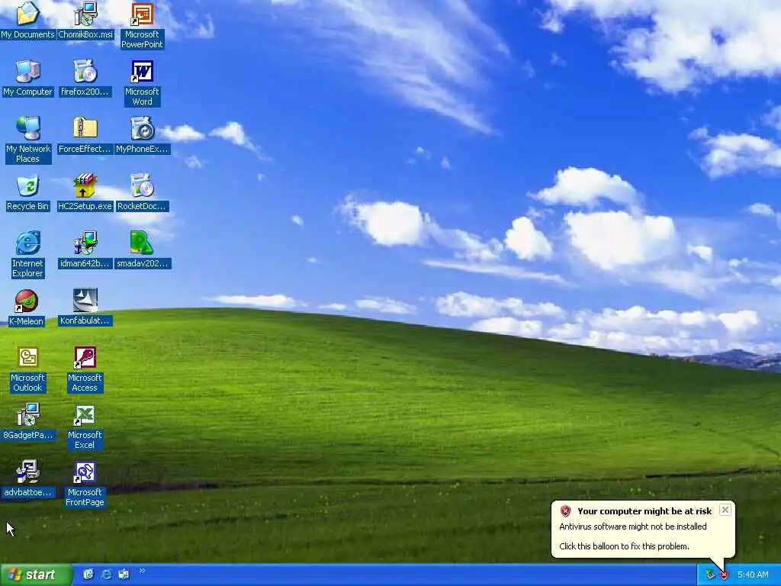Expand the Quick Launch overflow chevron

(143, 571)
